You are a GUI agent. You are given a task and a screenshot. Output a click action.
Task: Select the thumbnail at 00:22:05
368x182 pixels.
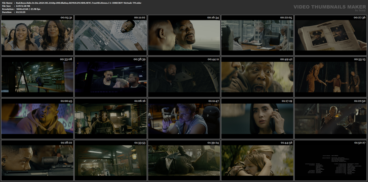tap(257, 35)
